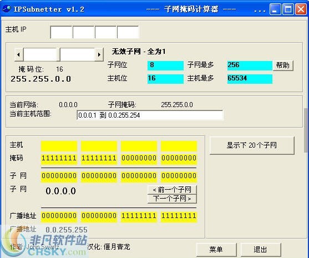Image resolution: width=309 pixels, height=258 pixels.
Task: Go to previous subnet with 前一个子网
Action: [172, 190]
